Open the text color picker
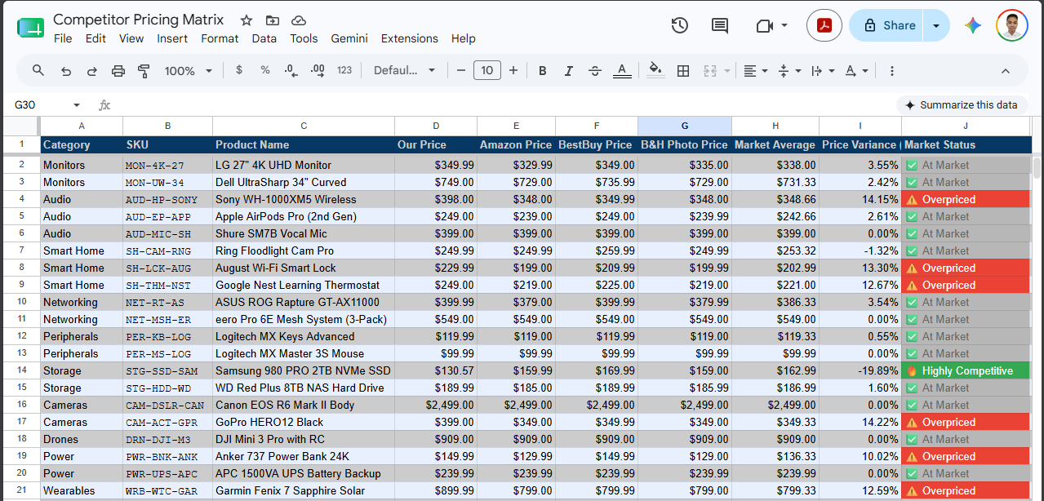The image size is (1044, 501). tap(622, 71)
